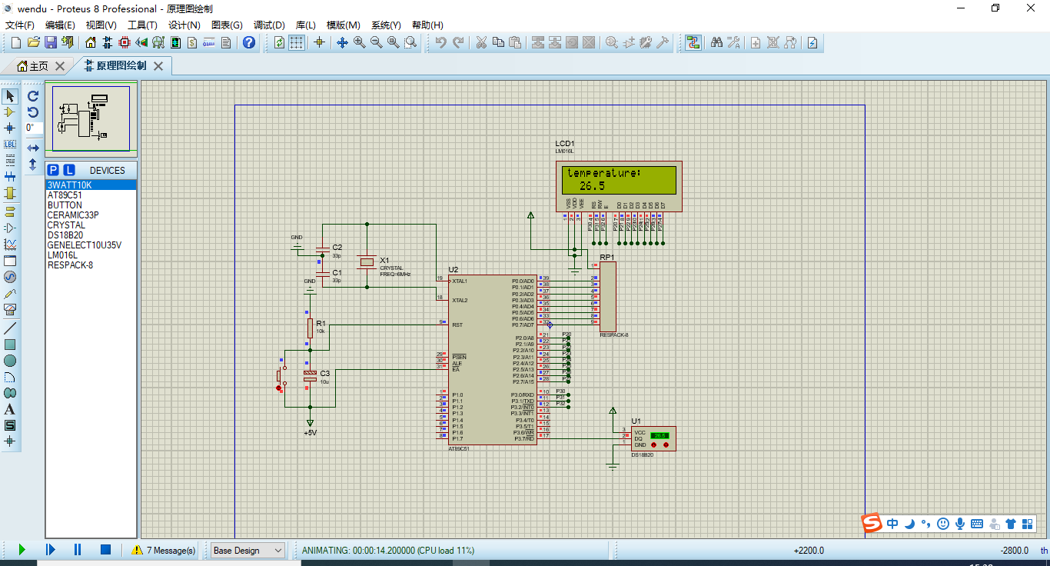The image size is (1050, 566).
Task: Select the Device pins mode tool
Action: pos(10,228)
